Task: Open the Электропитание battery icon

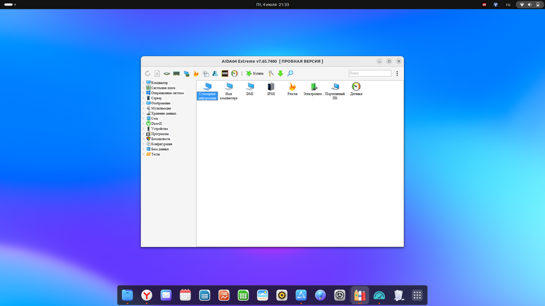Action: tap(313, 87)
